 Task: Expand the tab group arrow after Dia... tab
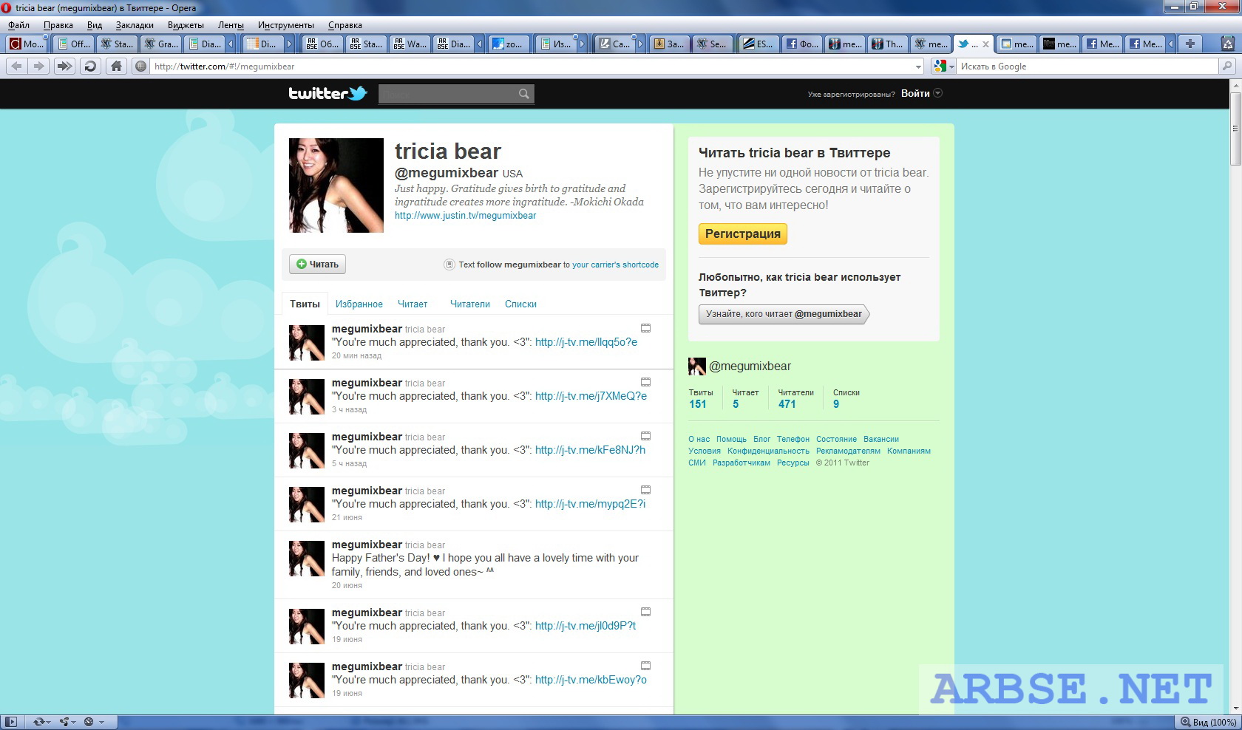(x=231, y=44)
